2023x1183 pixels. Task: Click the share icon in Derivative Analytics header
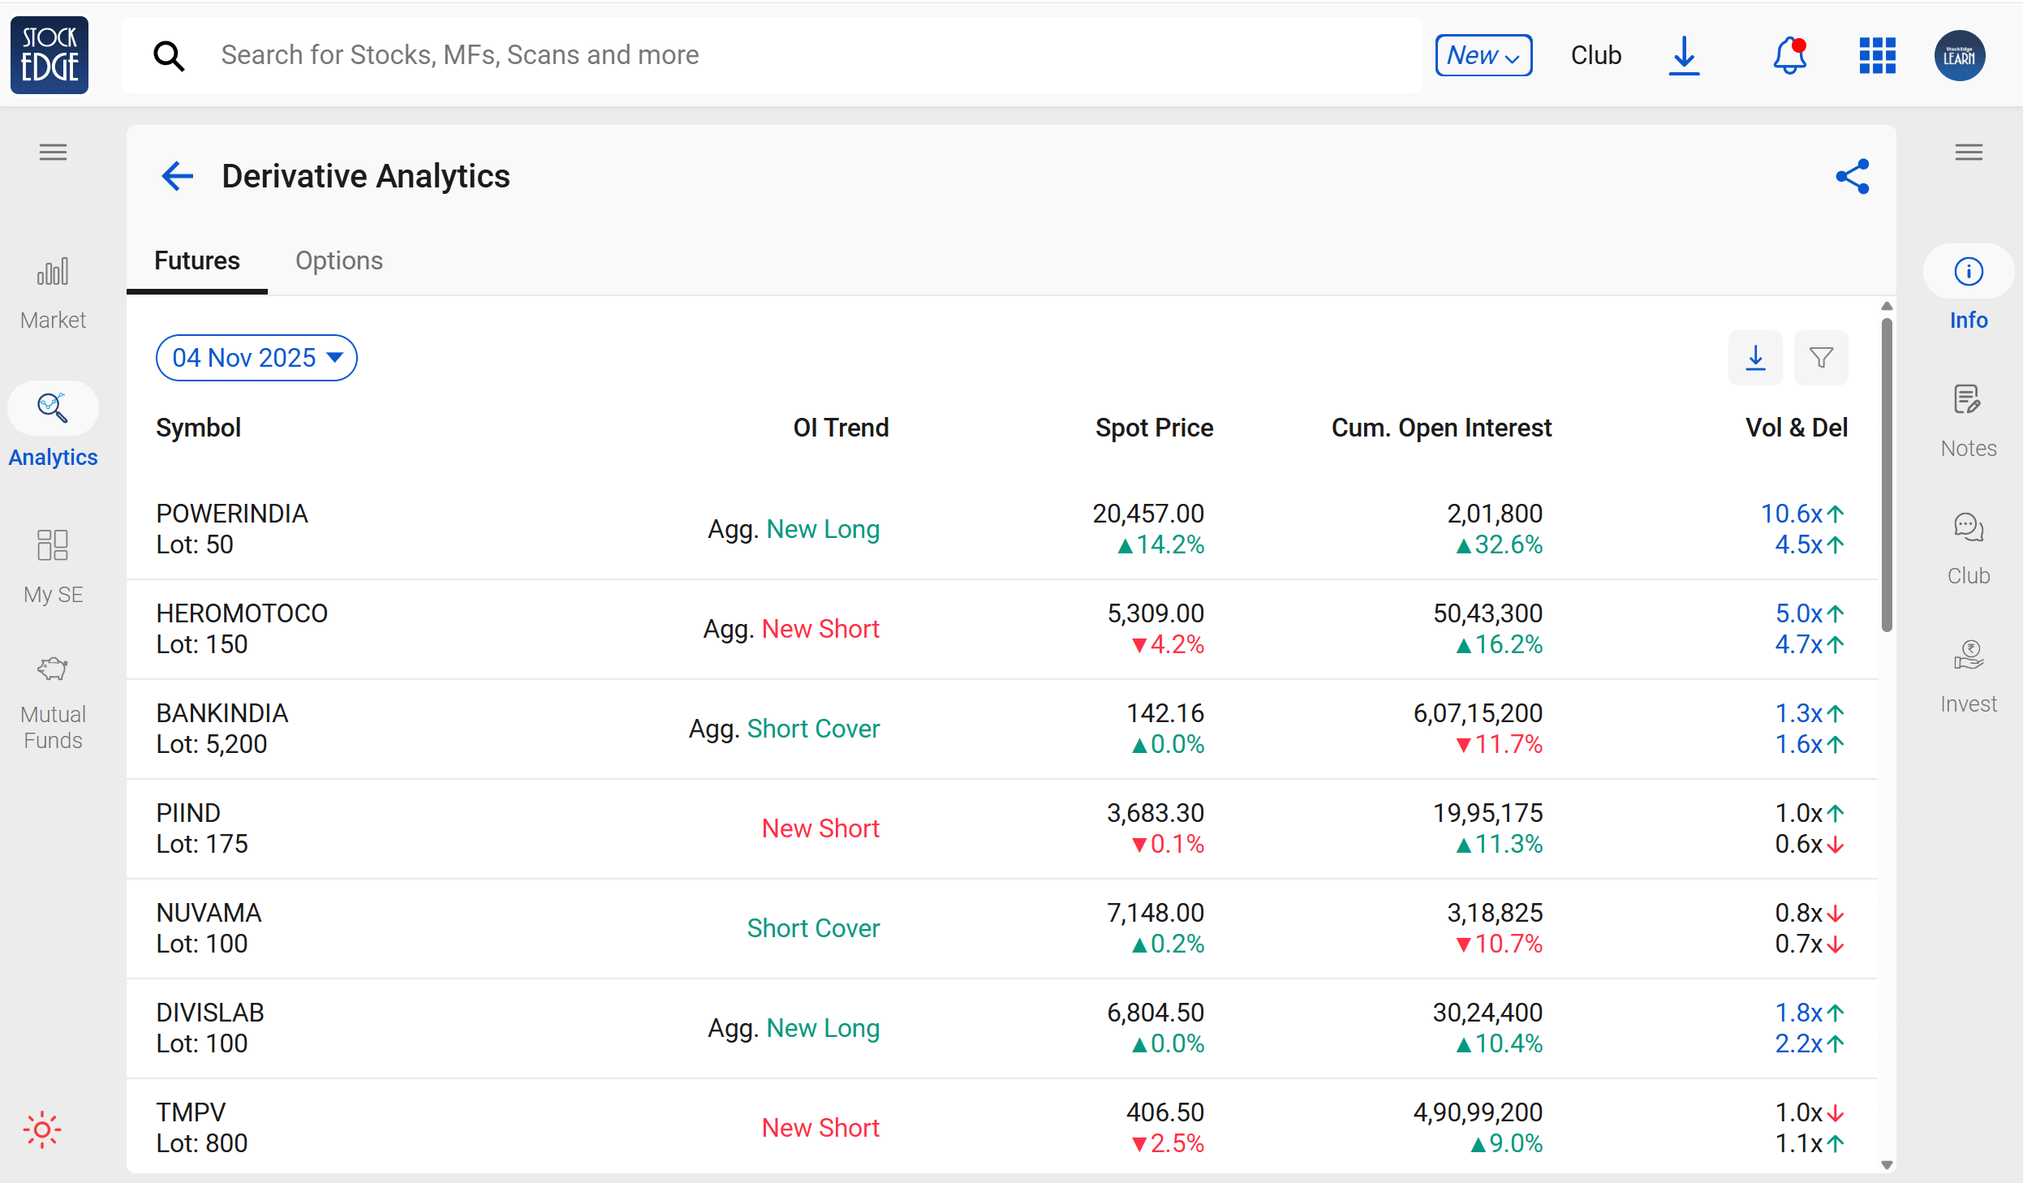tap(1852, 176)
